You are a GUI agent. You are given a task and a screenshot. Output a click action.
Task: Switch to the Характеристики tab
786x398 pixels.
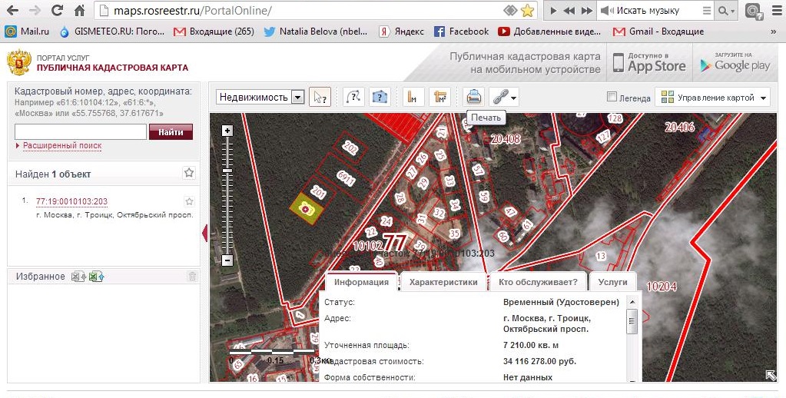click(443, 282)
